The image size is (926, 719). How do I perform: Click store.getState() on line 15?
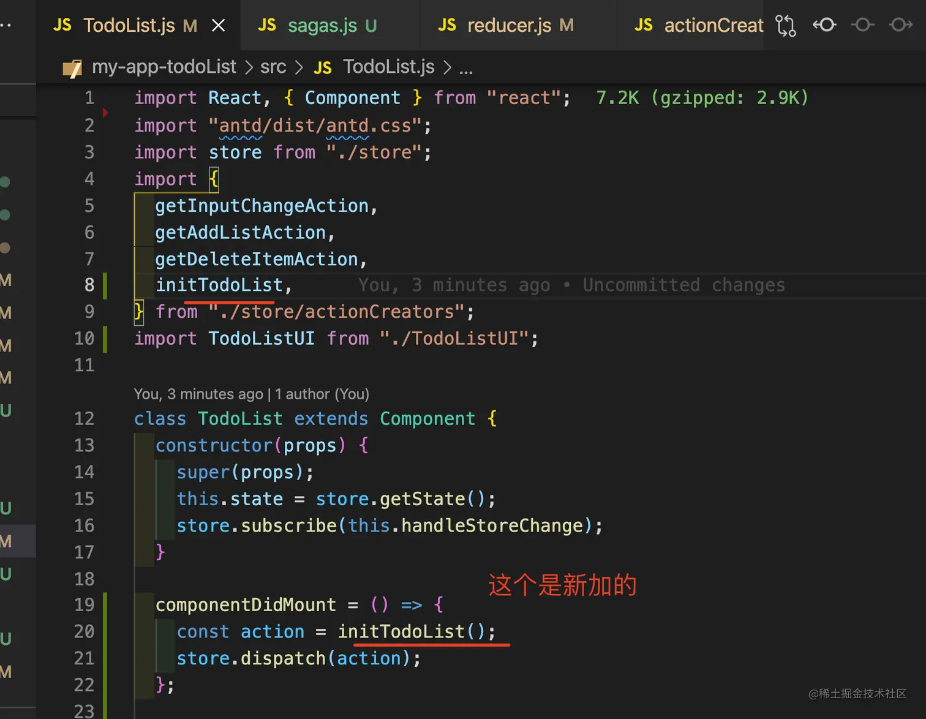point(401,499)
